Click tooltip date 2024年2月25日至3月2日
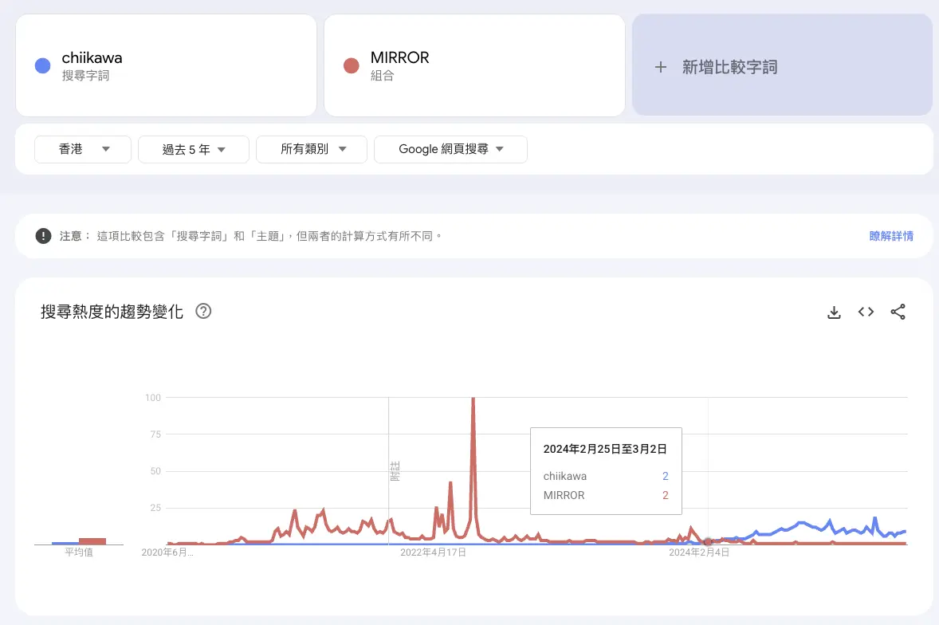Screen dimensions: 939x625 tap(605, 449)
